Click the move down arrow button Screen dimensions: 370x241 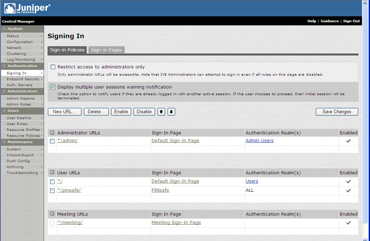coord(171,112)
